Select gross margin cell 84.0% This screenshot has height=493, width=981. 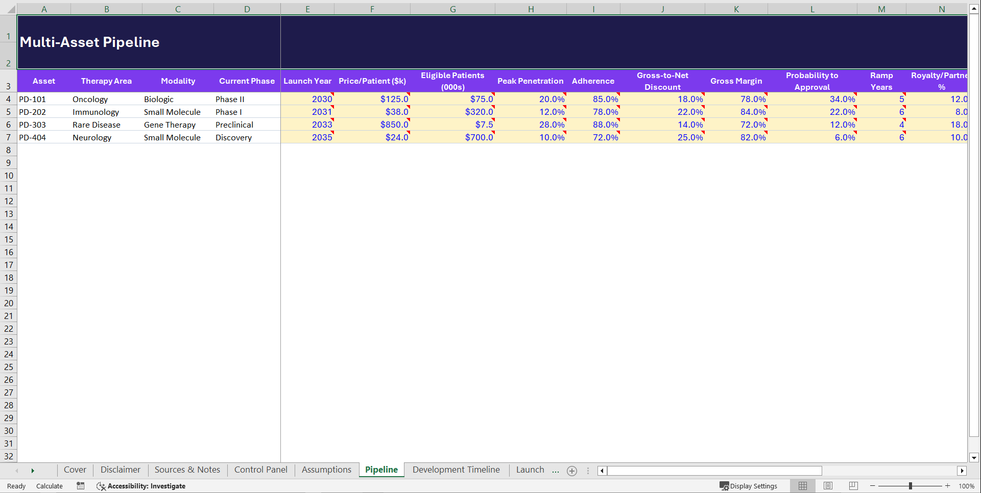[736, 112]
